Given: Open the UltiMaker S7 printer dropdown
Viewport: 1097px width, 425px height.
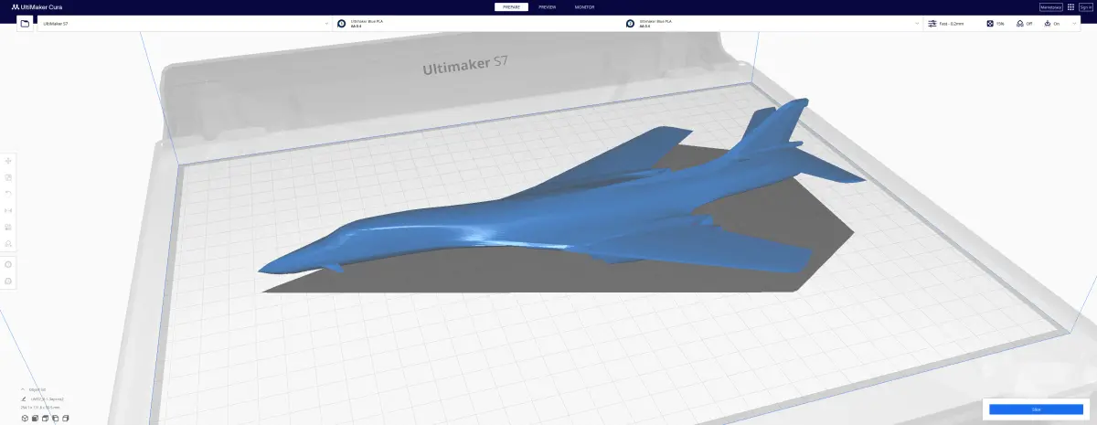Looking at the screenshot, I should coord(184,24).
